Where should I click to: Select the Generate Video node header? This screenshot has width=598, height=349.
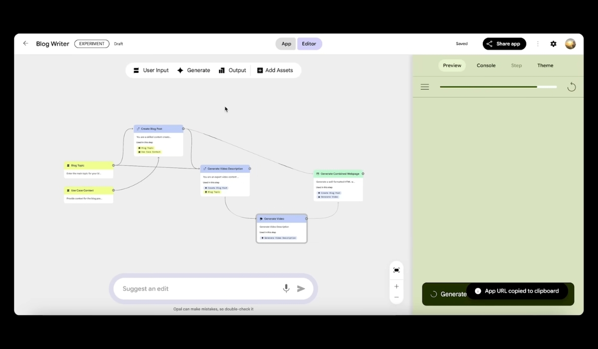tap(282, 218)
